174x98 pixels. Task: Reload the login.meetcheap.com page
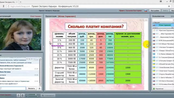[8, 6]
